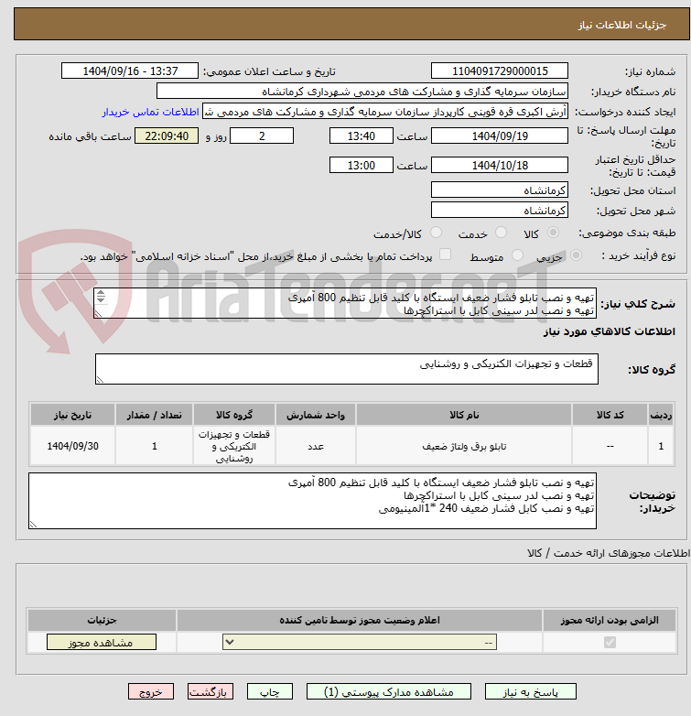691x716 pixels.
Task: Click the پاسخ به نیاز button
Action: (530, 692)
